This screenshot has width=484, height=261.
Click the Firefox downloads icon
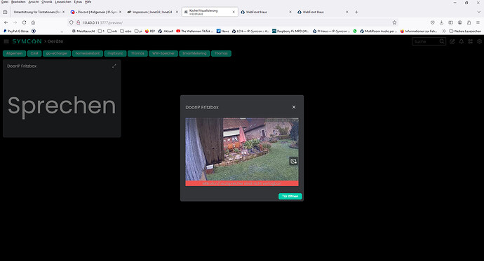(441, 22)
